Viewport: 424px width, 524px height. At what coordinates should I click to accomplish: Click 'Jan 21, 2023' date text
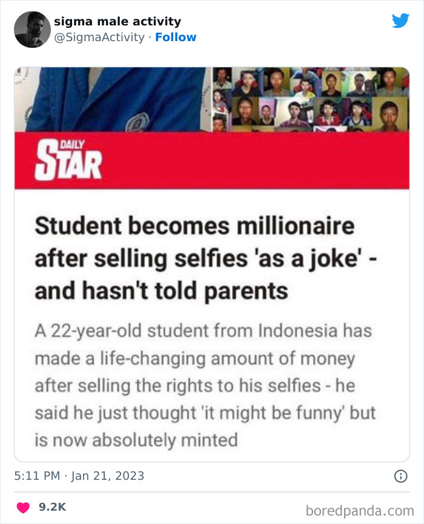tap(107, 476)
